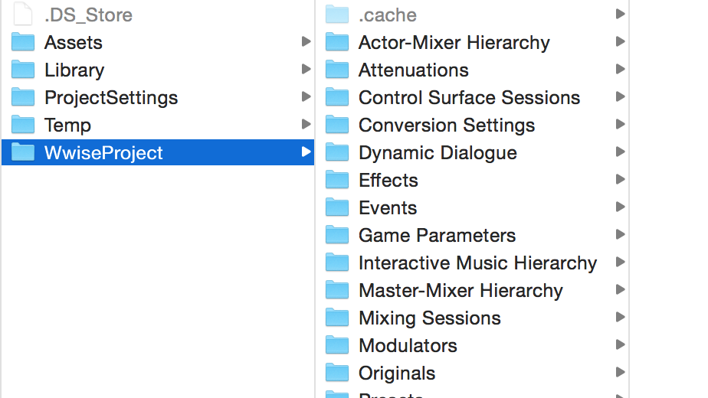Click the .cache folder icon
The height and width of the screenshot is (398, 708).
point(337,15)
